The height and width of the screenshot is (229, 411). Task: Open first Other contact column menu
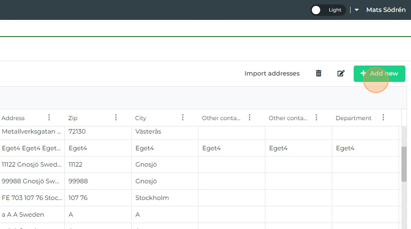point(250,117)
